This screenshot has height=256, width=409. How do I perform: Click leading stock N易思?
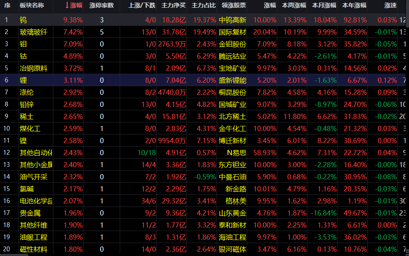click(237, 153)
